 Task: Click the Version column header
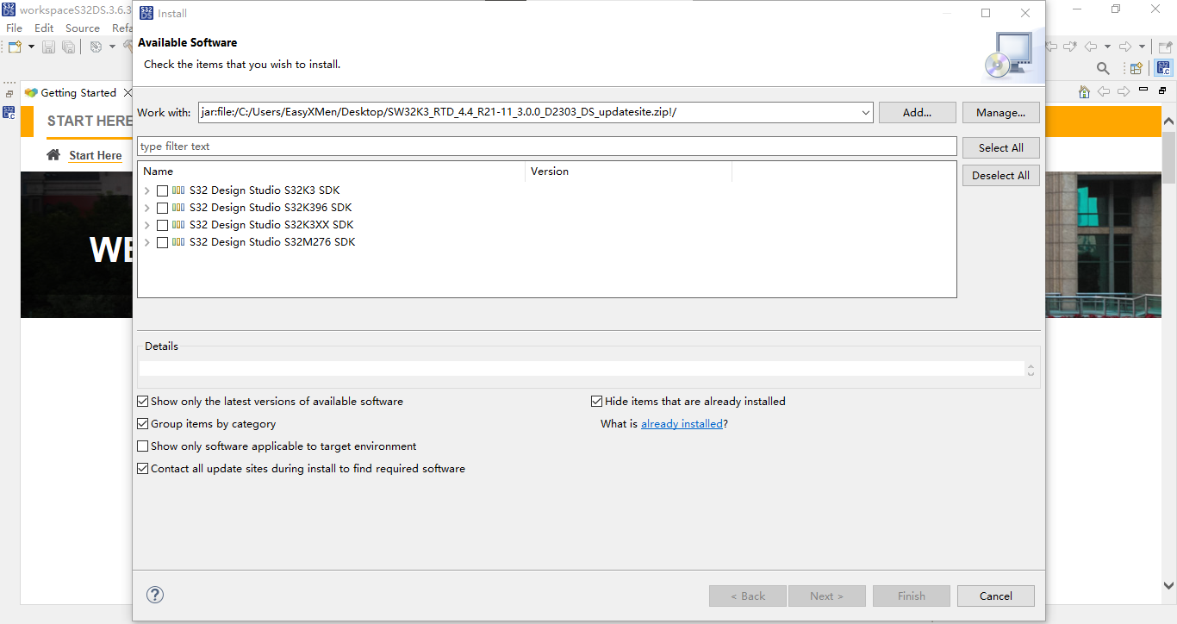[628, 172]
